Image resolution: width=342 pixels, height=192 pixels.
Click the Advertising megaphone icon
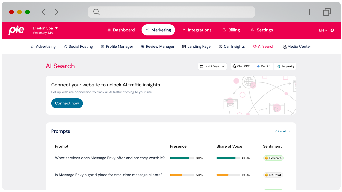[x=33, y=46]
